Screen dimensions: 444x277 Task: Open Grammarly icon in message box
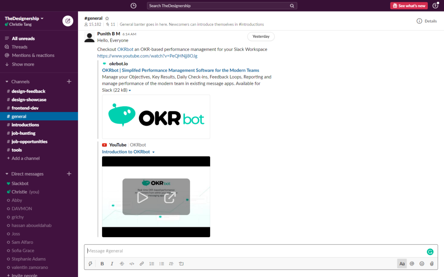pyautogui.click(x=430, y=252)
